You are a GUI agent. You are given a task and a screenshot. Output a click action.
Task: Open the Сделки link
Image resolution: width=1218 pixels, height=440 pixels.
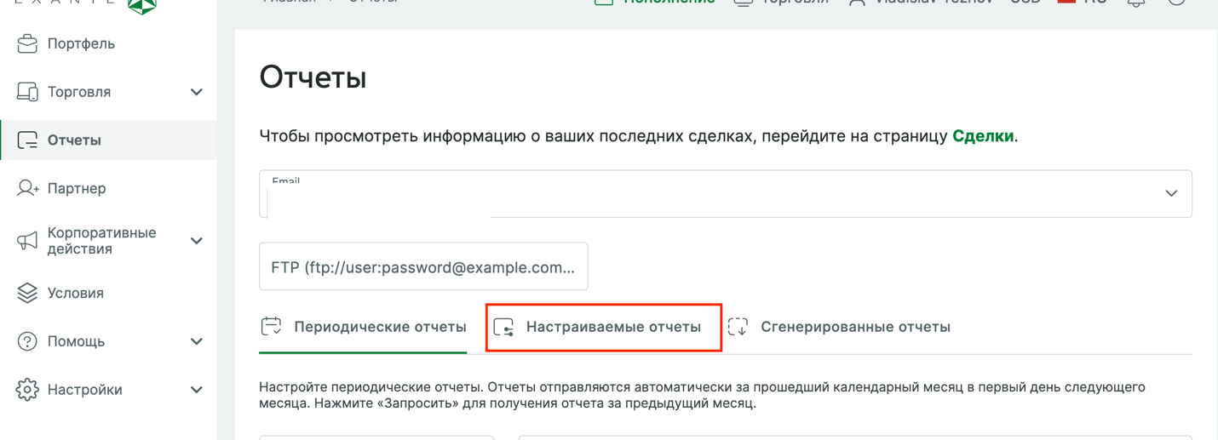pyautogui.click(x=982, y=136)
